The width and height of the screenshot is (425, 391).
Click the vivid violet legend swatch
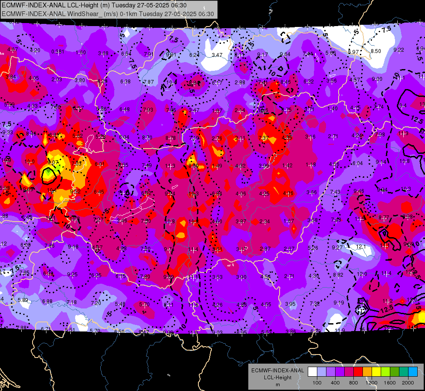[340, 372]
